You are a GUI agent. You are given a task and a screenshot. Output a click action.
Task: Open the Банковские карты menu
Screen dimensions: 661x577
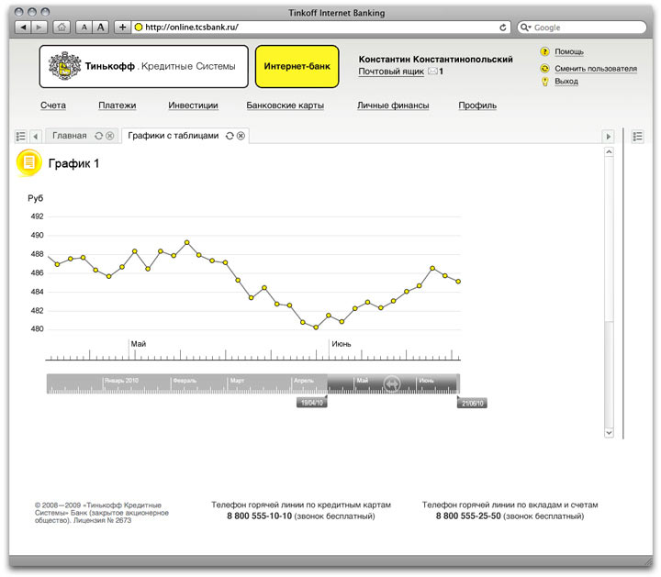pyautogui.click(x=285, y=105)
